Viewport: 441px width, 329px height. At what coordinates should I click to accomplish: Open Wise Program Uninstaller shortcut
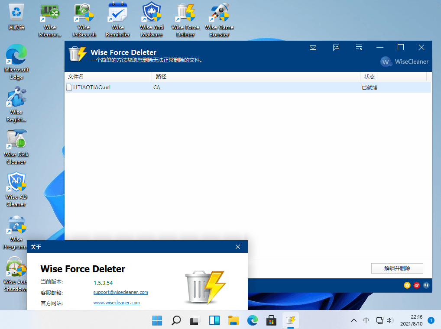coord(16,232)
